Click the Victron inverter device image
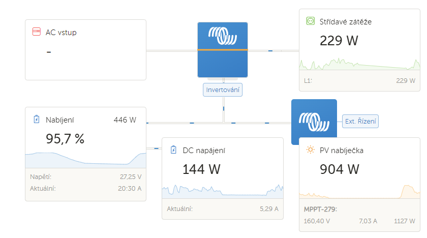This screenshot has height=238, width=427. coord(223,50)
